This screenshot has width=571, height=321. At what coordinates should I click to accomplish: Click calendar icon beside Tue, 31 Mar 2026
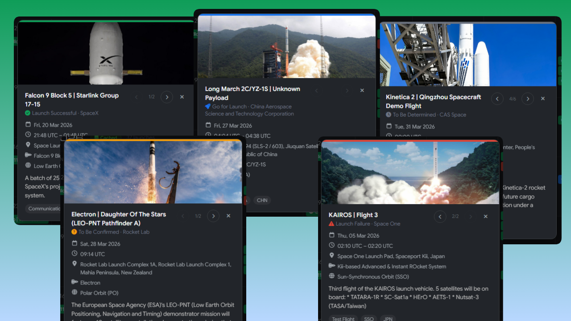click(389, 126)
